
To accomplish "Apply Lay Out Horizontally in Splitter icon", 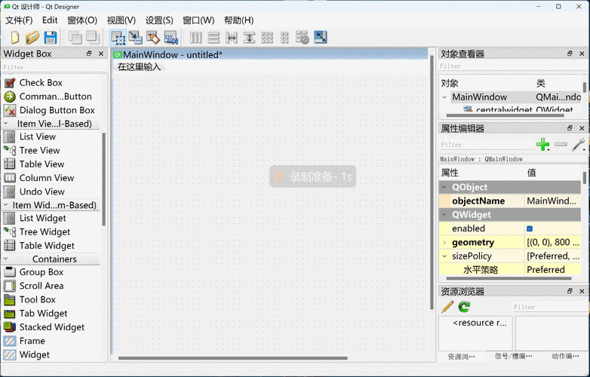I will click(232, 37).
